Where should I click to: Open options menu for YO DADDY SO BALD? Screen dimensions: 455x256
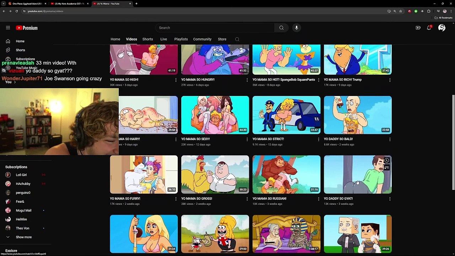pos(390,139)
